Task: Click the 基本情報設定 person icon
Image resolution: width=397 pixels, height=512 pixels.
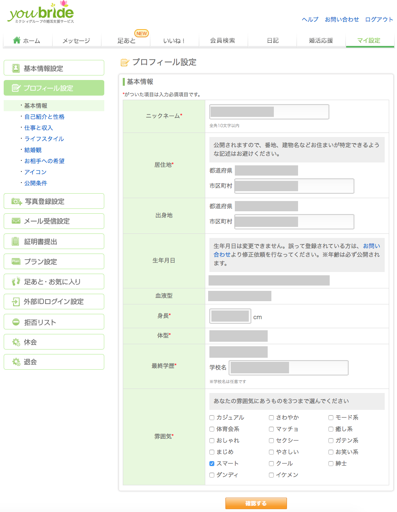Action: pos(16,68)
